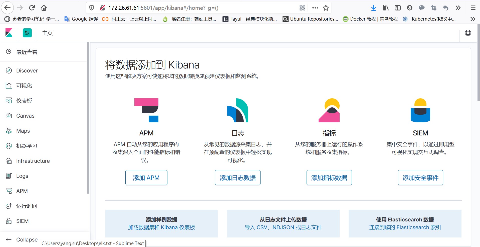Open Logs icon in sidebar
This screenshot has height=247, width=480.
click(x=9, y=176)
